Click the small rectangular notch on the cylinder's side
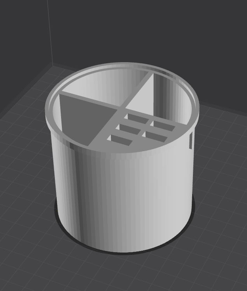The image size is (247, 291). click(x=191, y=141)
